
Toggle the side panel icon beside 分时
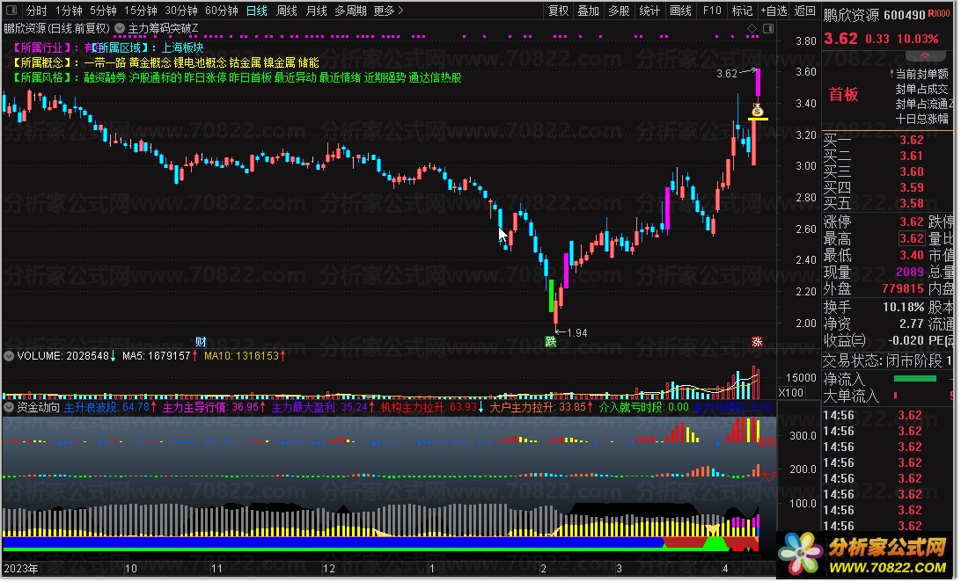pyautogui.click(x=11, y=11)
